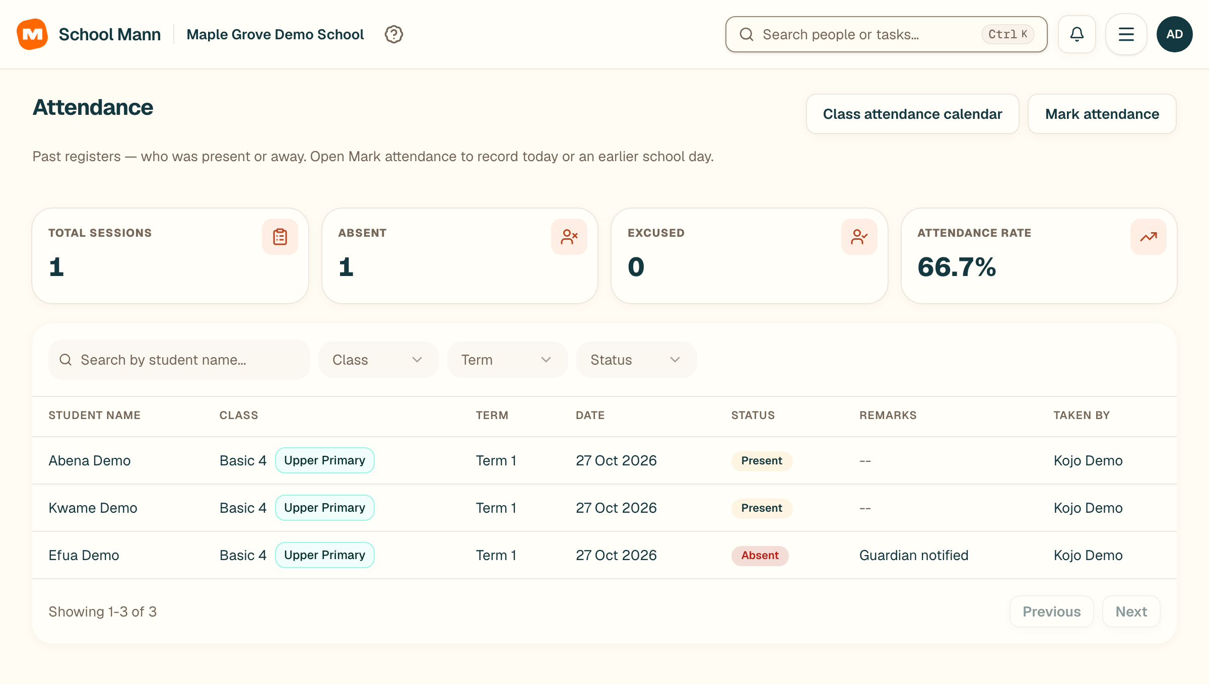Viewport: 1209px width, 684px height.
Task: Click the Total Sessions clipboard icon
Action: point(280,237)
